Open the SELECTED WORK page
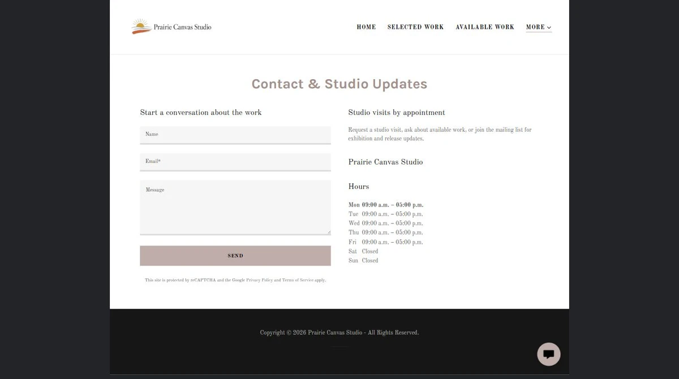The width and height of the screenshot is (679, 379). (x=415, y=27)
